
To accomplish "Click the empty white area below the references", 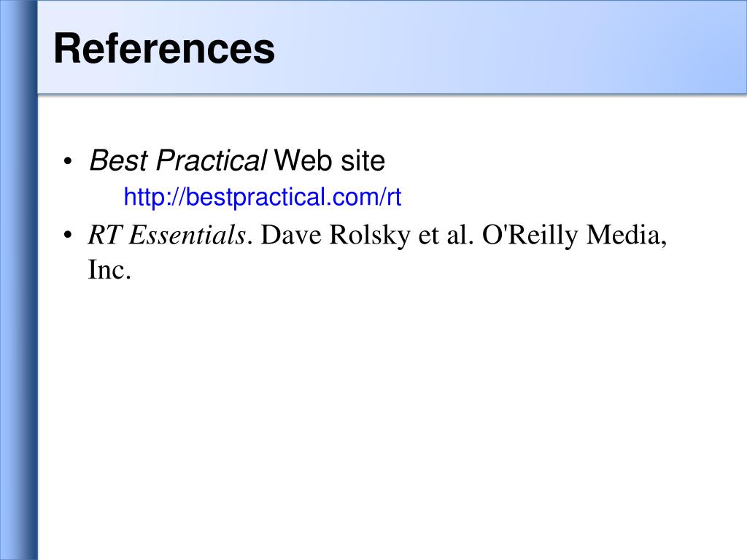I will tap(391, 419).
